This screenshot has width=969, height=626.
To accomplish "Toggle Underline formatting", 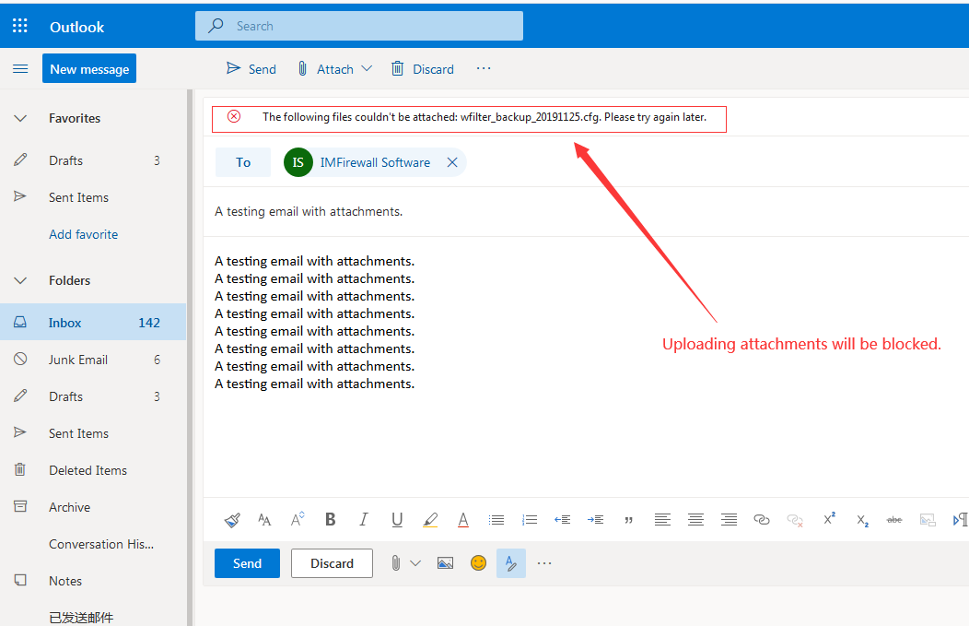I will click(397, 520).
